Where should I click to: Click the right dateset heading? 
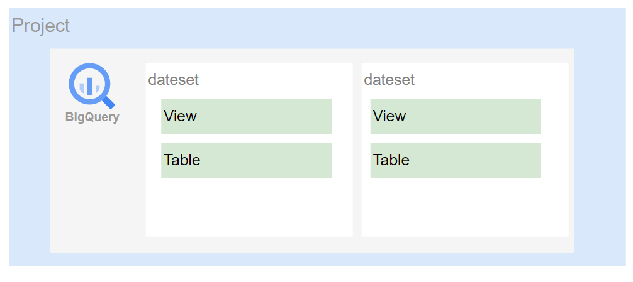pyautogui.click(x=389, y=80)
